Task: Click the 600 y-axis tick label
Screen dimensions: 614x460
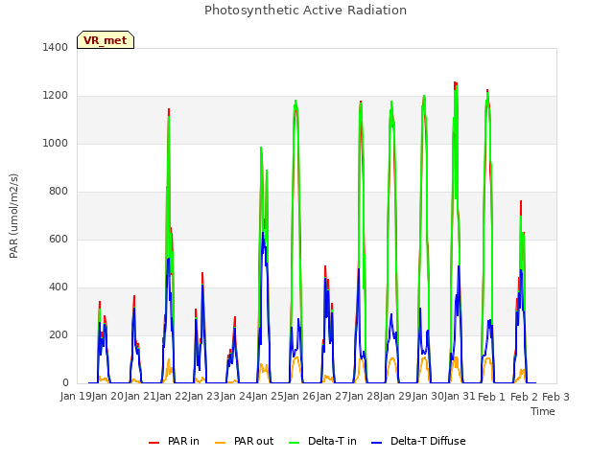Action: pyautogui.click(x=59, y=239)
